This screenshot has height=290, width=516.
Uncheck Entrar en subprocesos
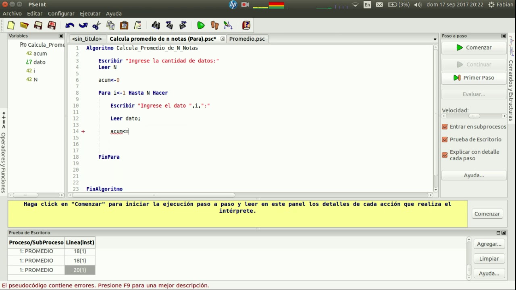tap(445, 126)
